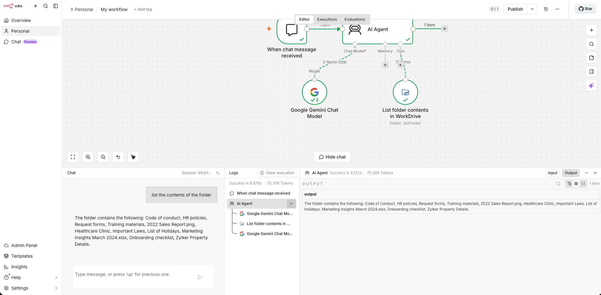The height and width of the screenshot is (295, 601).
Task: Send the chat message
Action: coord(200,277)
